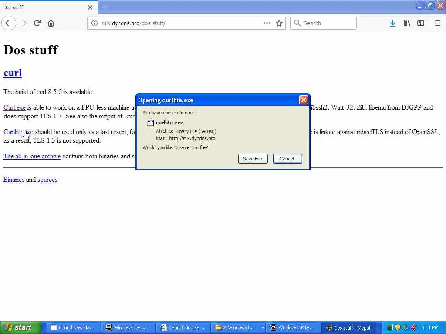Viewport: 446px width, 334px height.
Task: Switch to Dos stuff - Mypal taskbar item
Action: coord(349,327)
